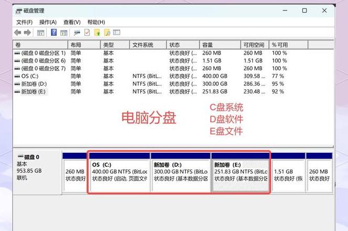Sort by the 卷 column header
The height and width of the screenshot is (231, 348).
40,45
